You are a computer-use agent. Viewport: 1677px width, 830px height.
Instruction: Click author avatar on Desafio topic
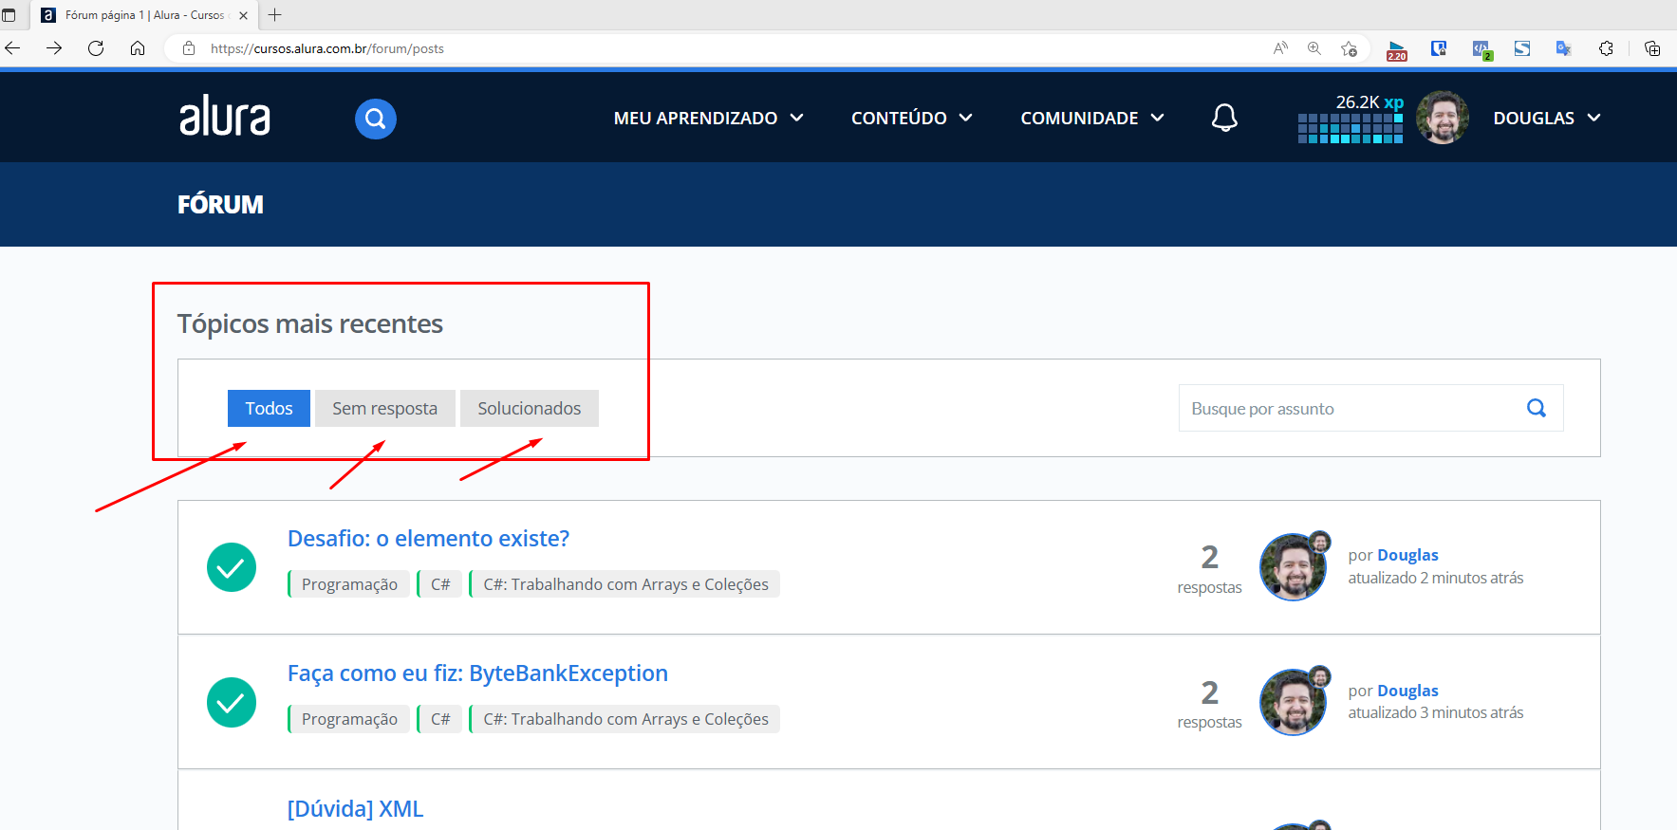[x=1293, y=567]
